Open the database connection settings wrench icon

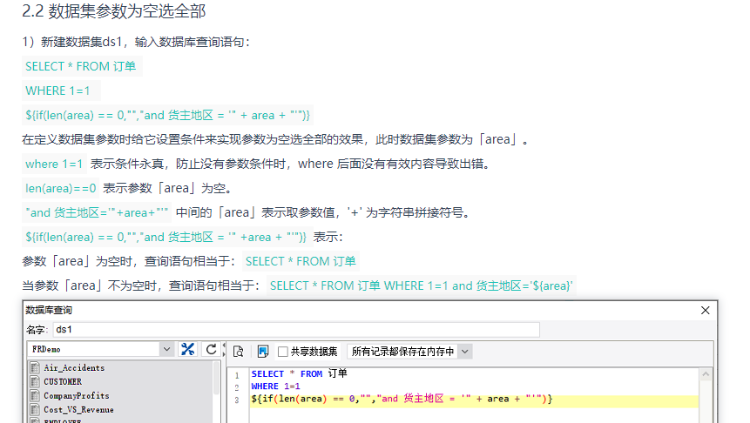(188, 349)
